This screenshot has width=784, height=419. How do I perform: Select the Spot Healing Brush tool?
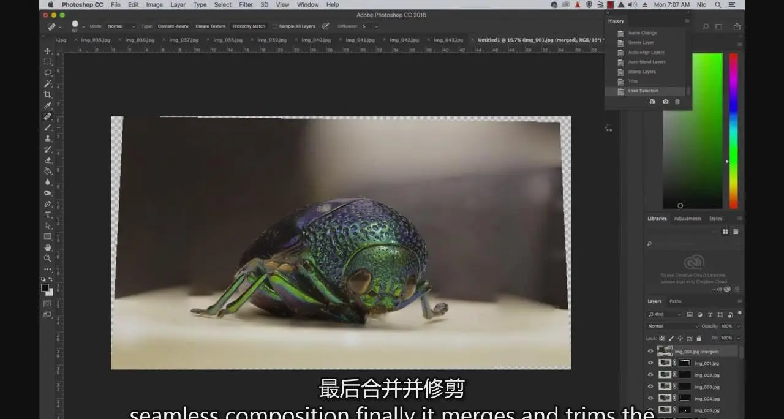click(x=48, y=116)
